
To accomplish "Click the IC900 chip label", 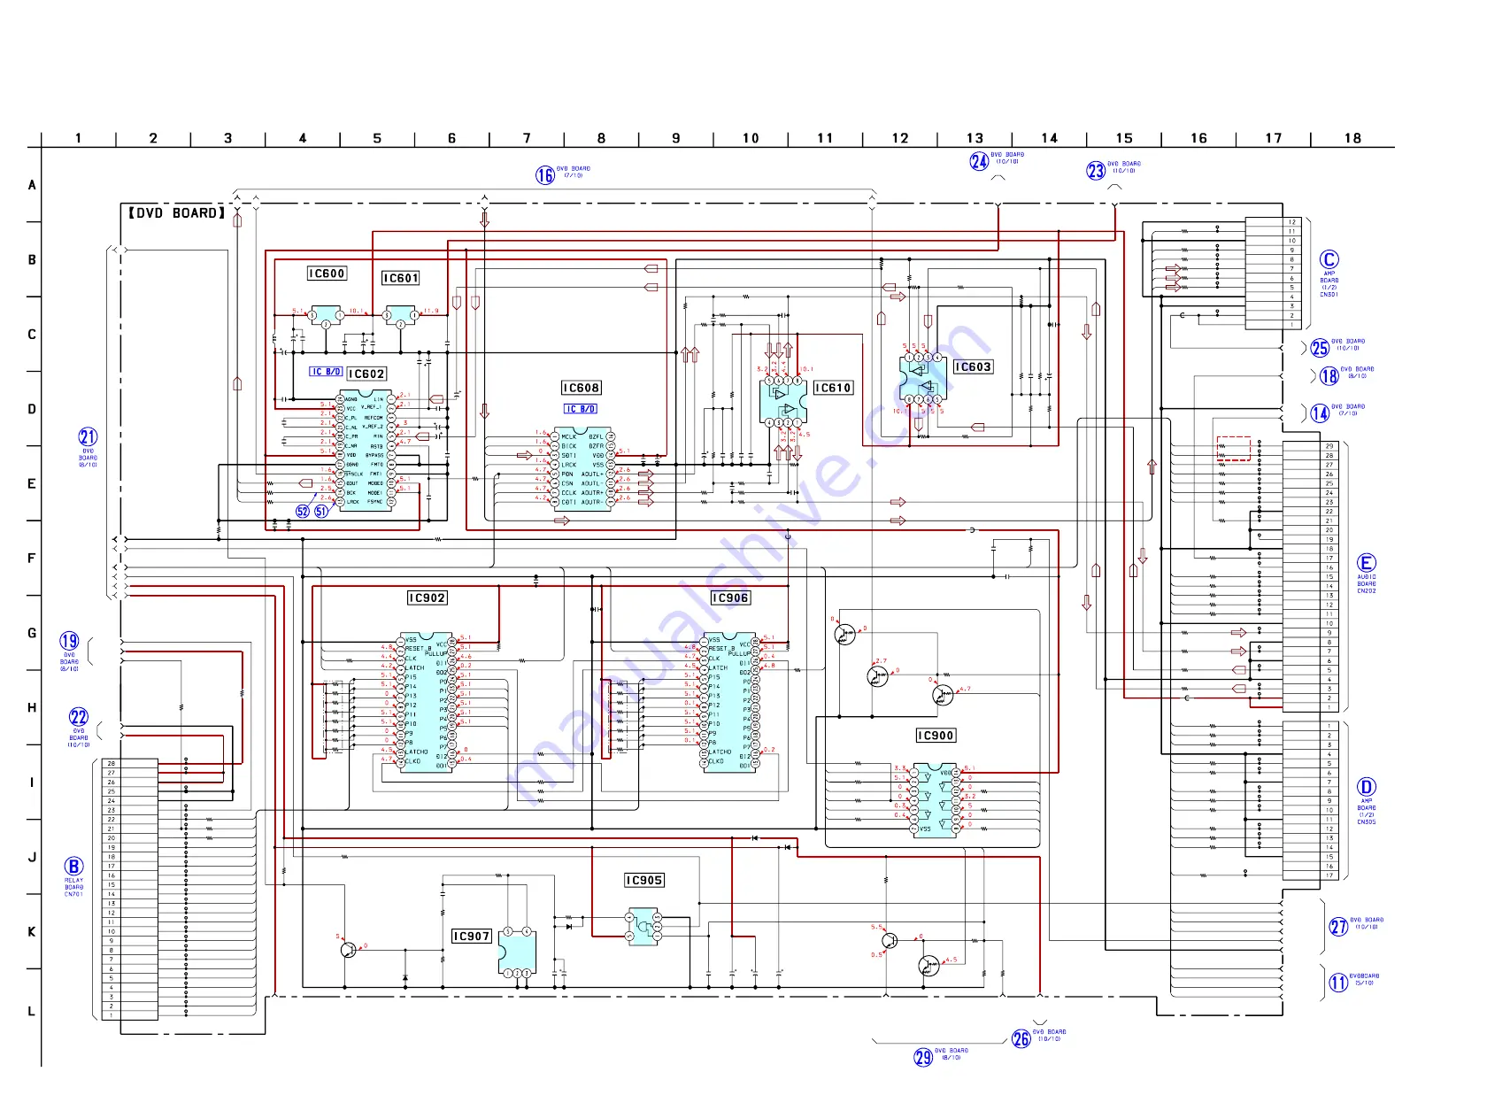I will point(936,736).
